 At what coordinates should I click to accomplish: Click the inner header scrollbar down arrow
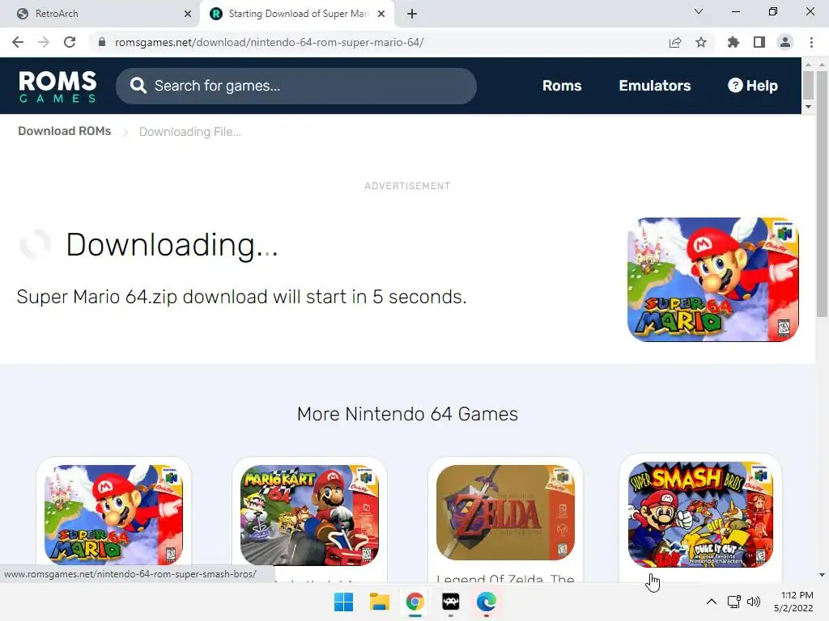808,107
